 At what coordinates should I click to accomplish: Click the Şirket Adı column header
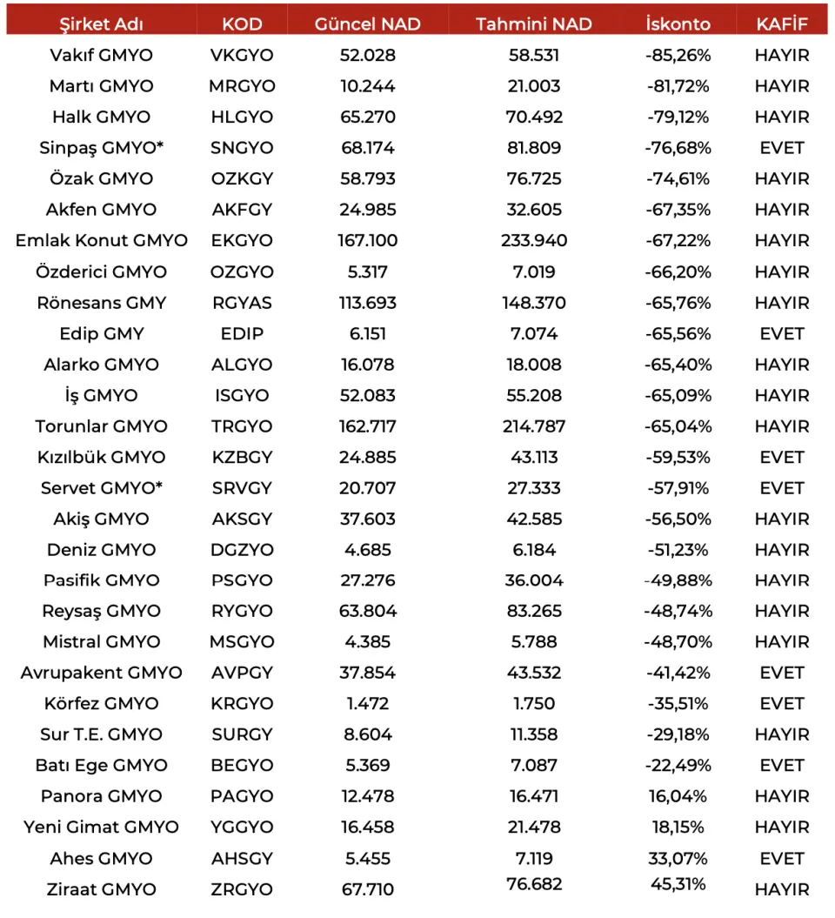click(x=101, y=24)
